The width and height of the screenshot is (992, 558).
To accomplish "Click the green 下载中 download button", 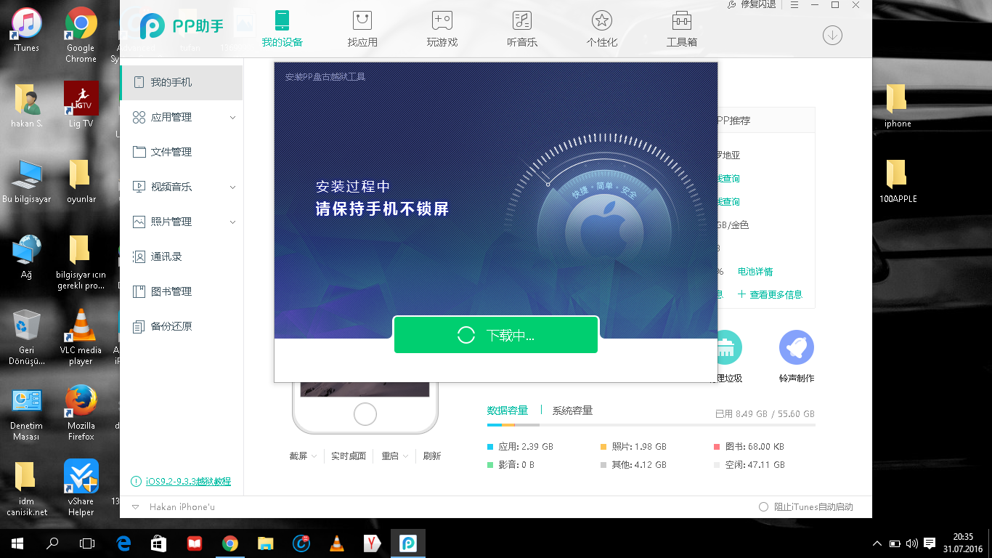I will click(x=496, y=335).
